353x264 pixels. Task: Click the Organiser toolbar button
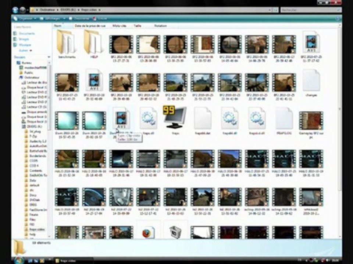coord(25,18)
